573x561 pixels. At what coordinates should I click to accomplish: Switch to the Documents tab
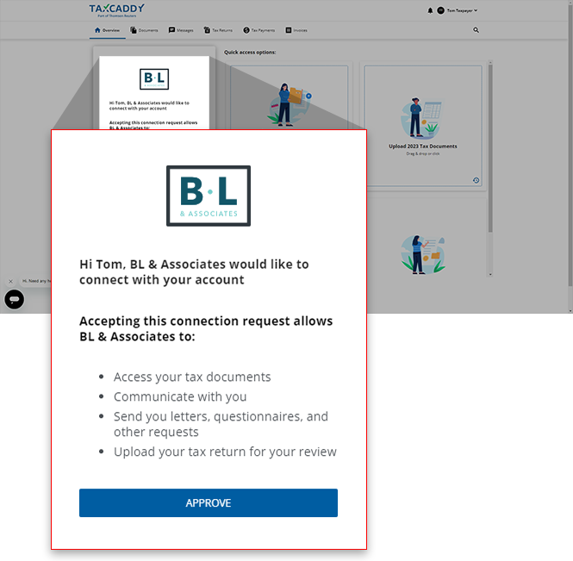(x=145, y=30)
